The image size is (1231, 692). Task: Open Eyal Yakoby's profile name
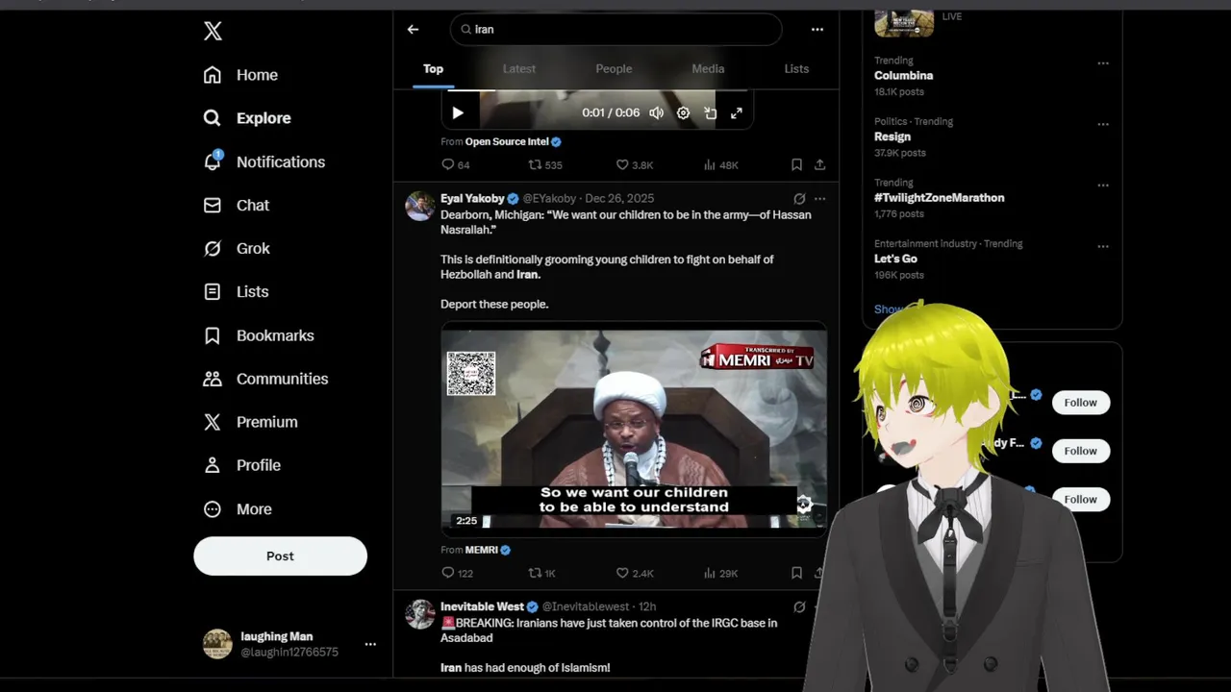click(x=472, y=199)
